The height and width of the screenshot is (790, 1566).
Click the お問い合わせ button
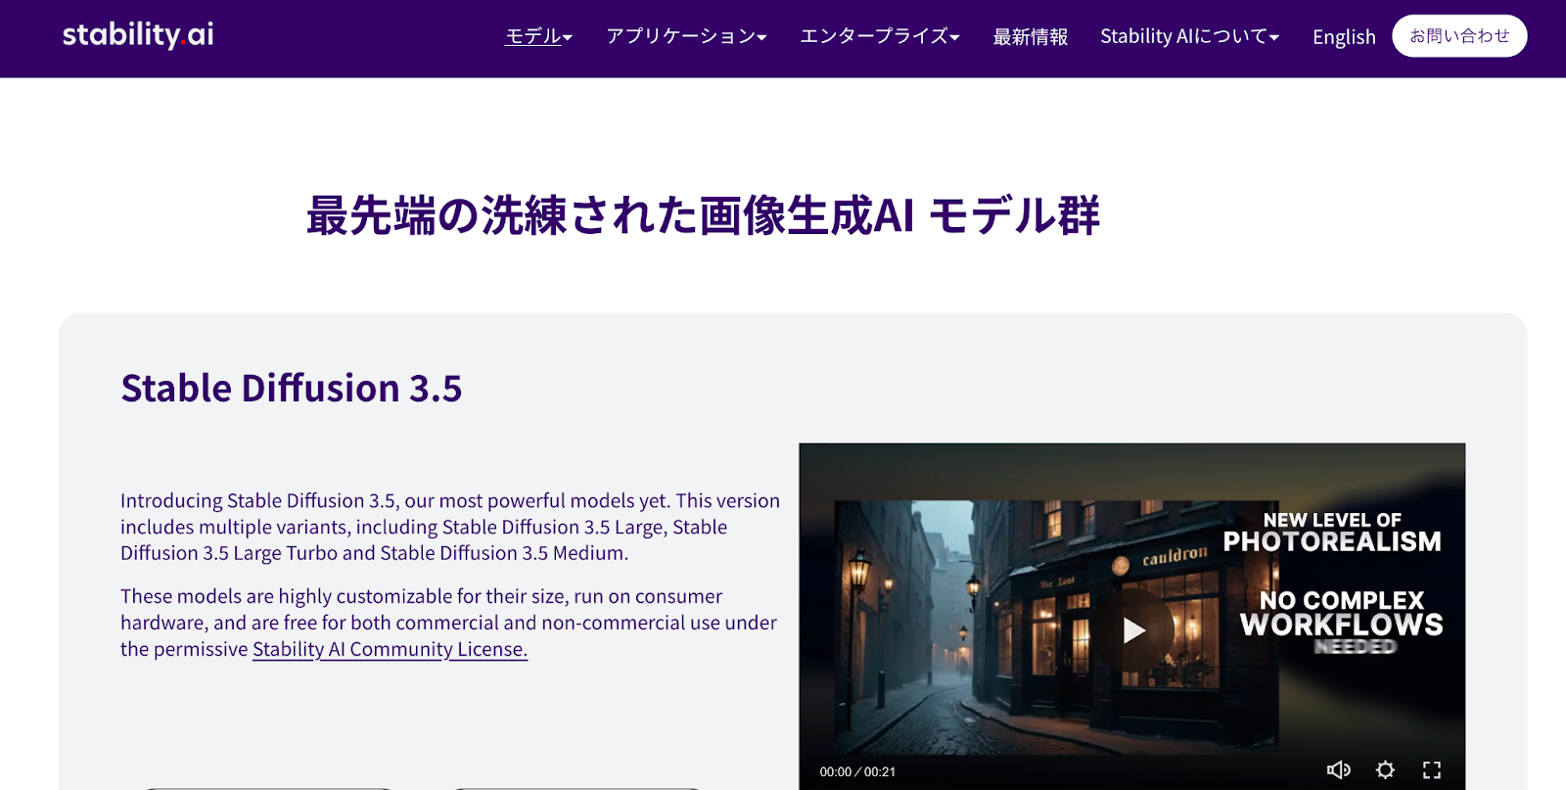click(1459, 36)
